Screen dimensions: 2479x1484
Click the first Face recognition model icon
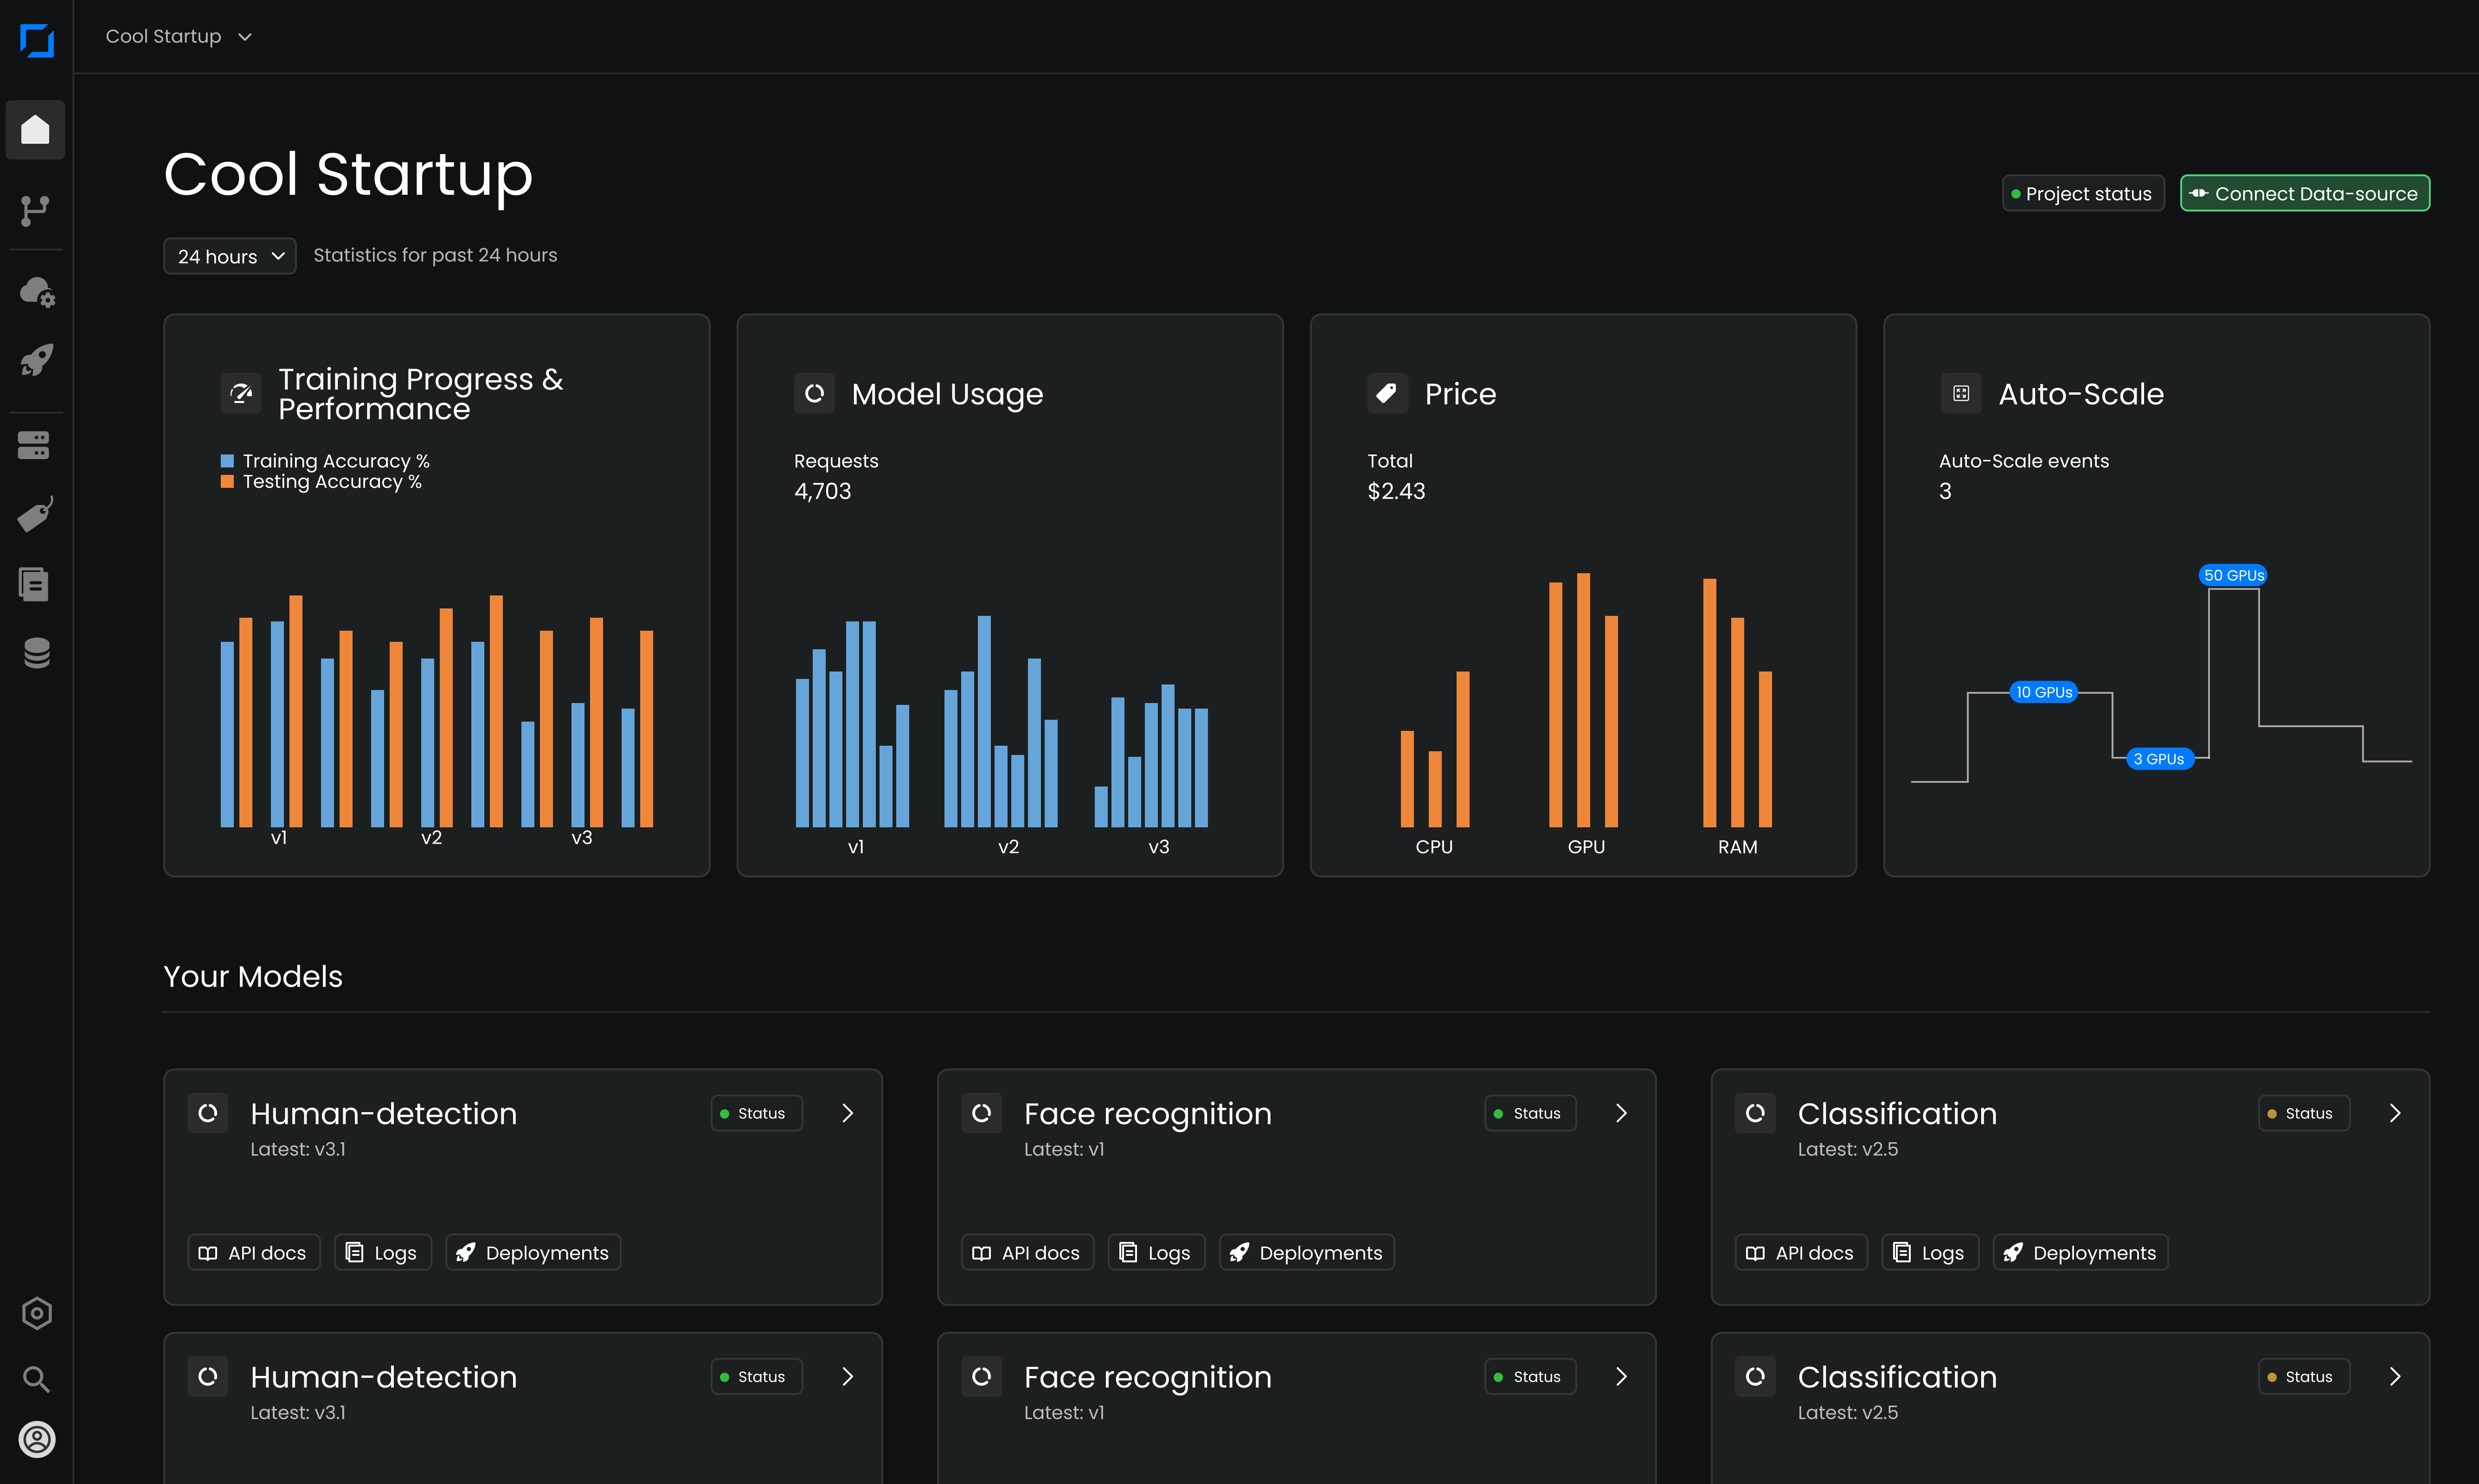point(982,1113)
